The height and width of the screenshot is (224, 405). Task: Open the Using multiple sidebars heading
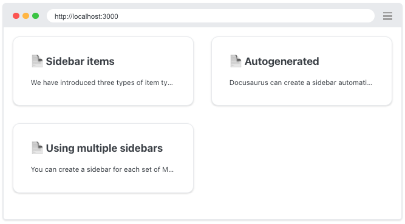pyautogui.click(x=104, y=148)
